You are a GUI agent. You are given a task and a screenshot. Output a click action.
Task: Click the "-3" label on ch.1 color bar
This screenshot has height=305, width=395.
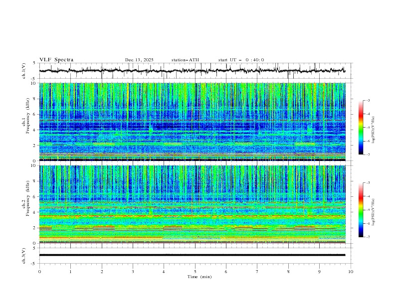[368, 100]
